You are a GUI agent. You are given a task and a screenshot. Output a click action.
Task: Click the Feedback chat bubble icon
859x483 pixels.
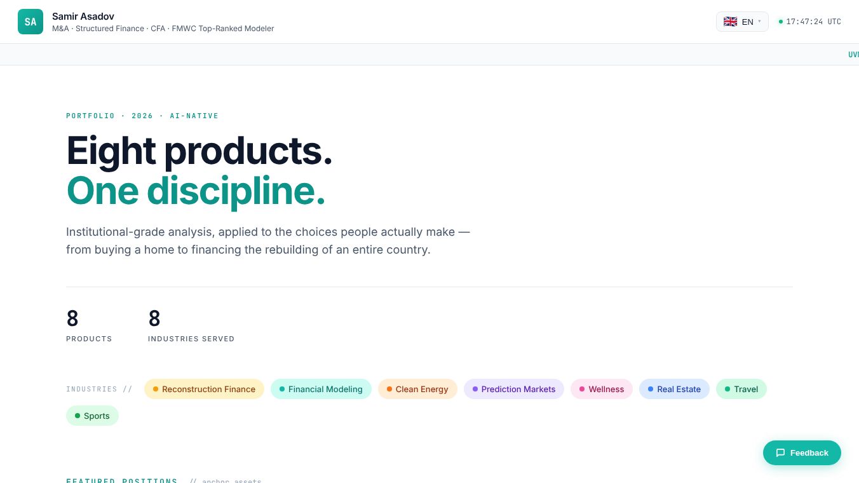(780, 452)
